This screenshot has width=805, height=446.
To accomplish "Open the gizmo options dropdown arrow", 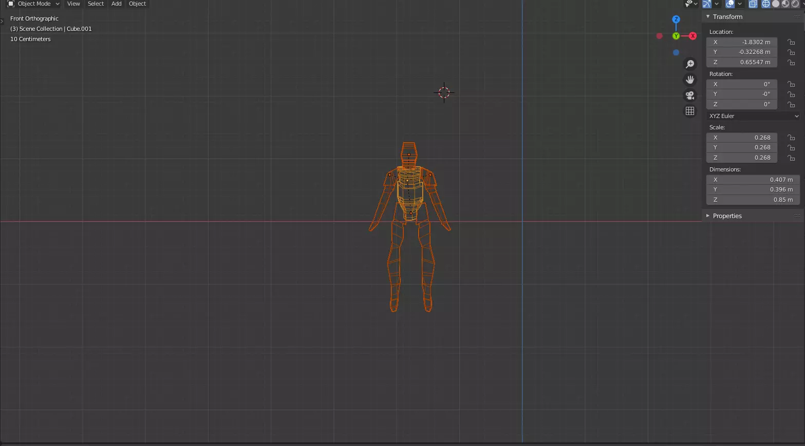I will tap(716, 4).
